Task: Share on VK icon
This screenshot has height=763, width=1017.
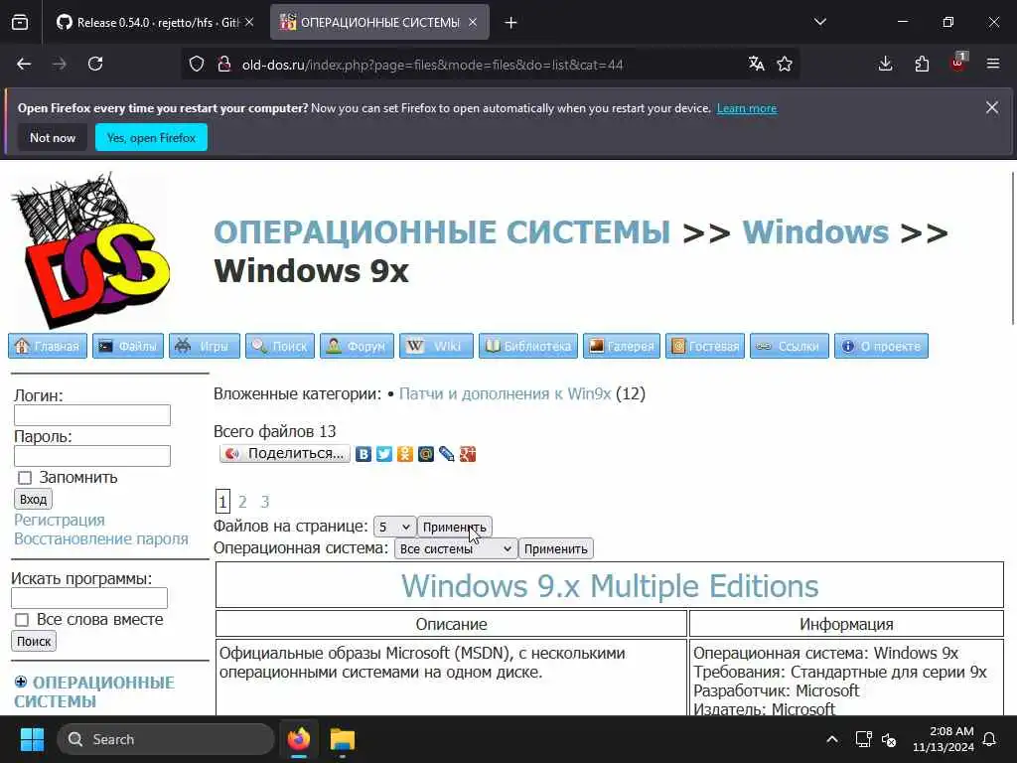Action: coord(363,454)
